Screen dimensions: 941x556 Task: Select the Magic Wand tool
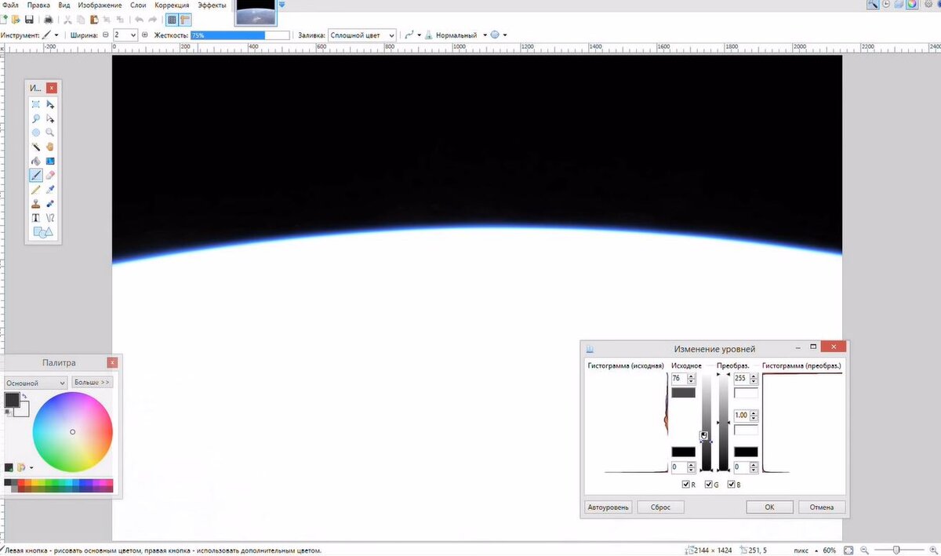click(x=36, y=147)
